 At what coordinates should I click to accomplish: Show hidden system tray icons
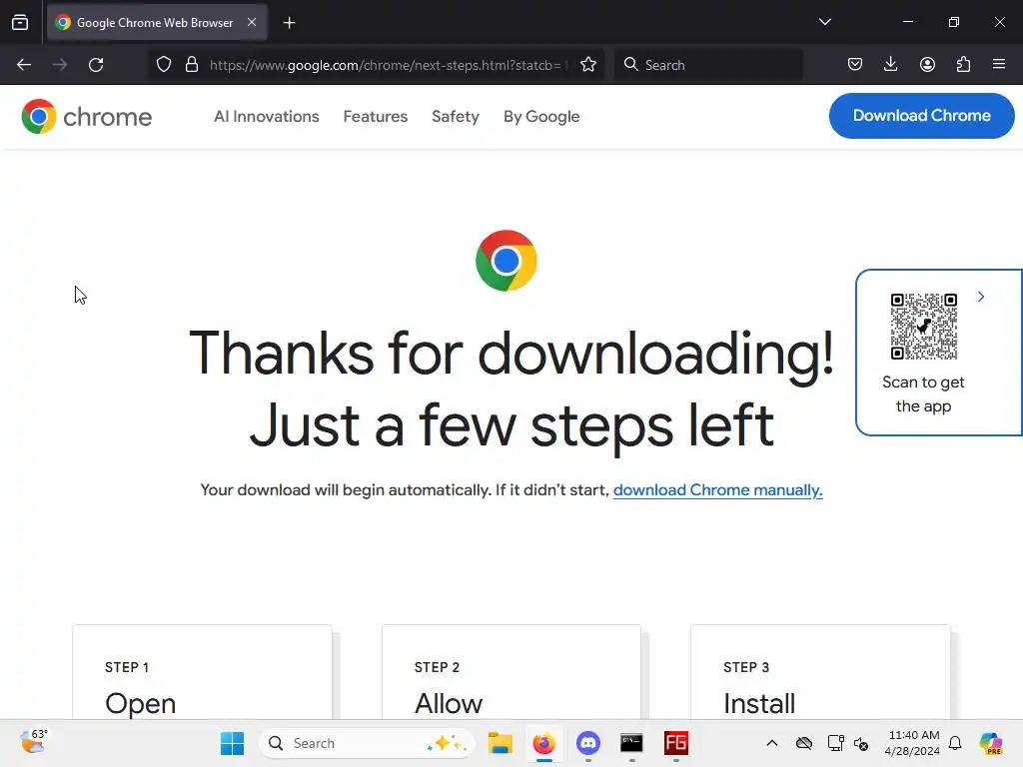pyautogui.click(x=772, y=743)
